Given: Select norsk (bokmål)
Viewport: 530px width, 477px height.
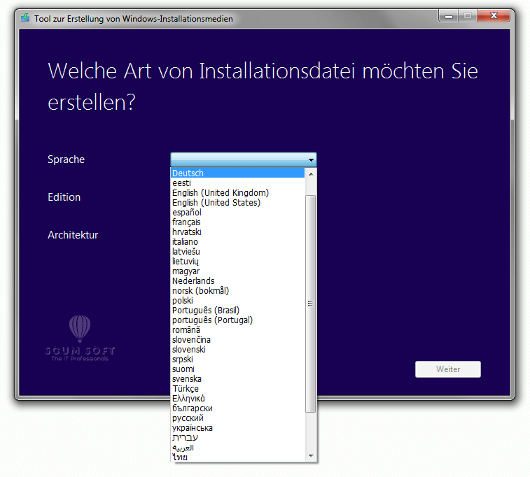Looking at the screenshot, I should coord(237,291).
